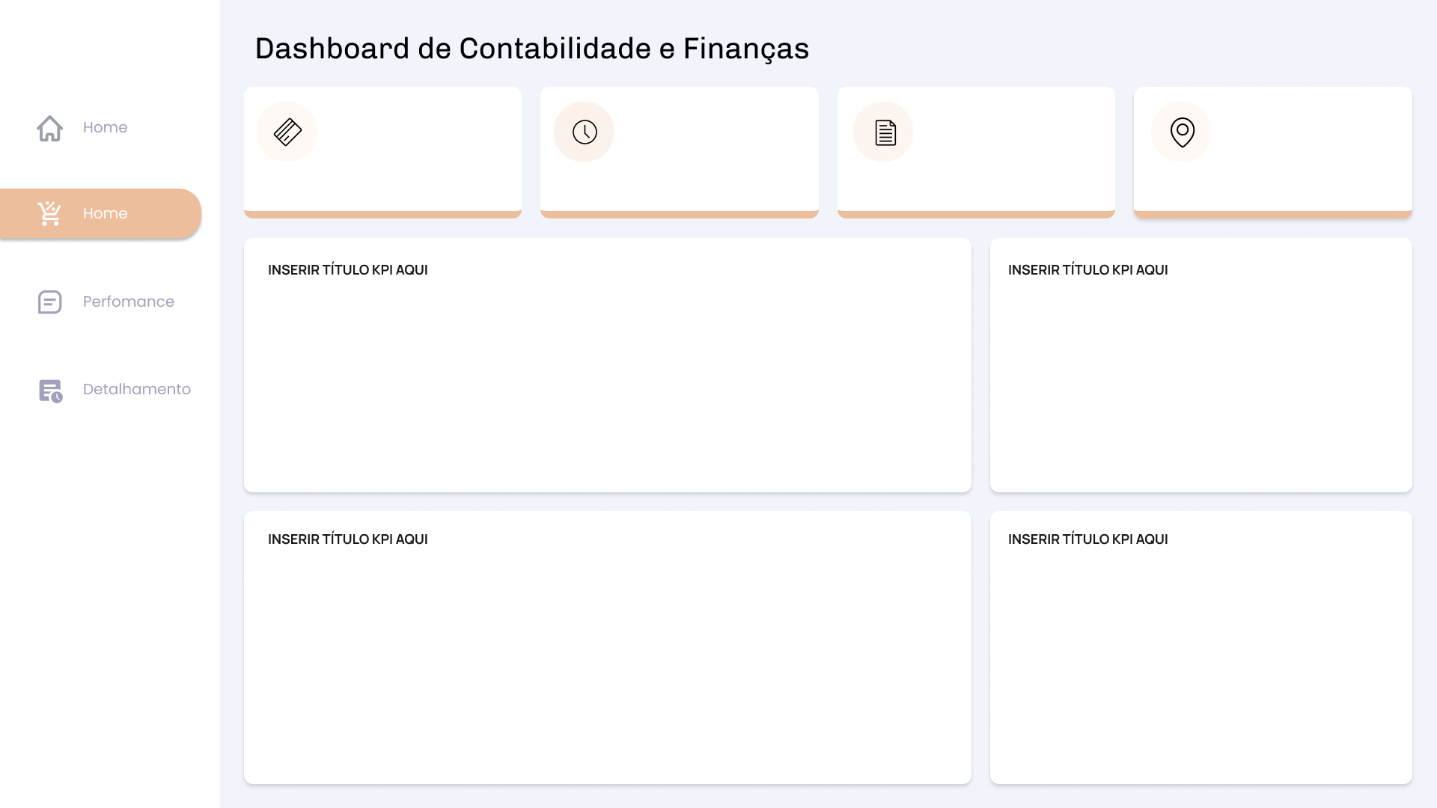Click INSERIR TÍTULO KPI AQUI on the top-left card
This screenshot has width=1437, height=808.
tap(348, 270)
